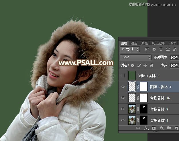Hide layer 背景 副本 16
Screen dimensions: 179x141
123,98
